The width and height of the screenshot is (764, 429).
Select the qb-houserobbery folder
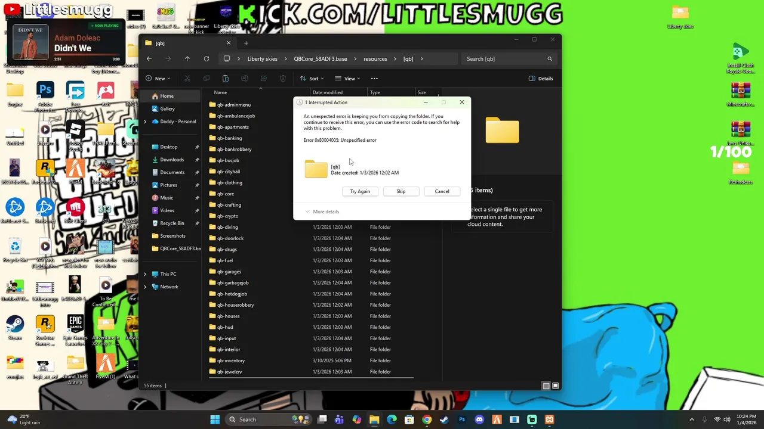[x=235, y=305]
